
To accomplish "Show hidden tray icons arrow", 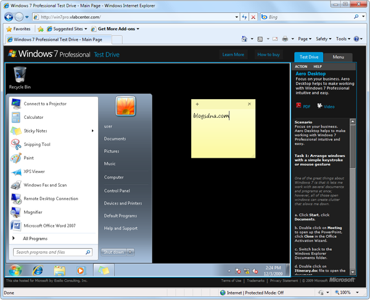I will pyautogui.click(x=229, y=271).
